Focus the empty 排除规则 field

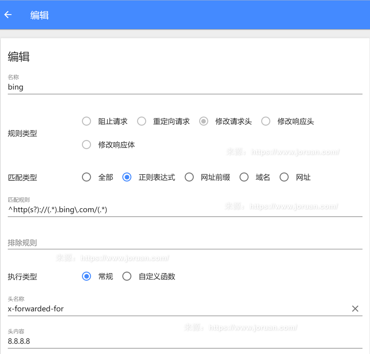pyautogui.click(x=185, y=243)
